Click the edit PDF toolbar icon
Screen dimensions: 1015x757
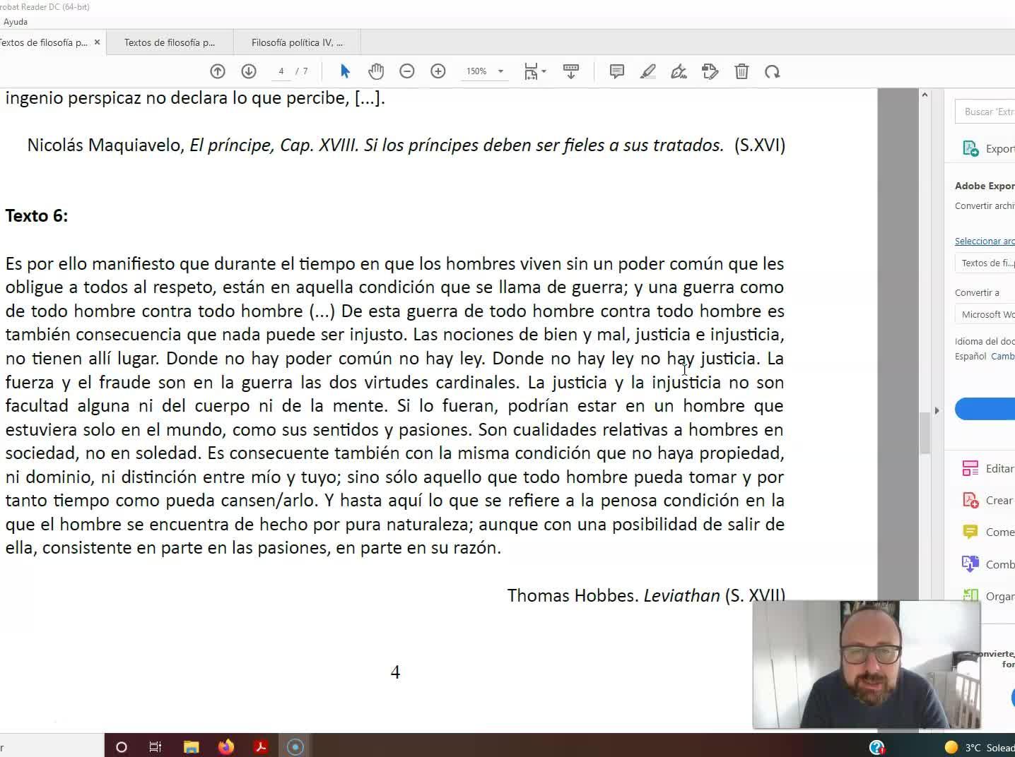pos(710,71)
